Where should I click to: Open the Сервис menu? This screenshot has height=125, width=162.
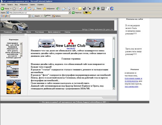click(32, 5)
